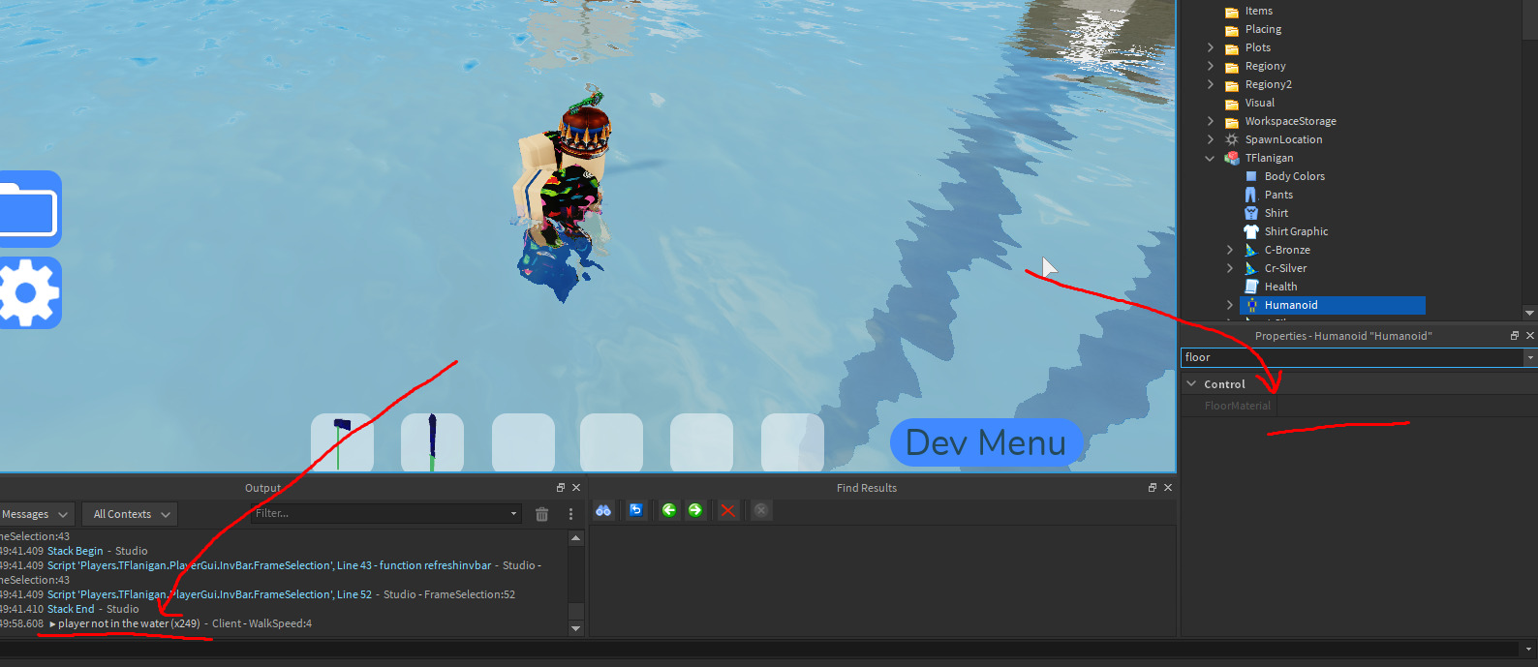Open the Messages filter dropdown
The width and height of the screenshot is (1538, 667).
pyautogui.click(x=36, y=514)
